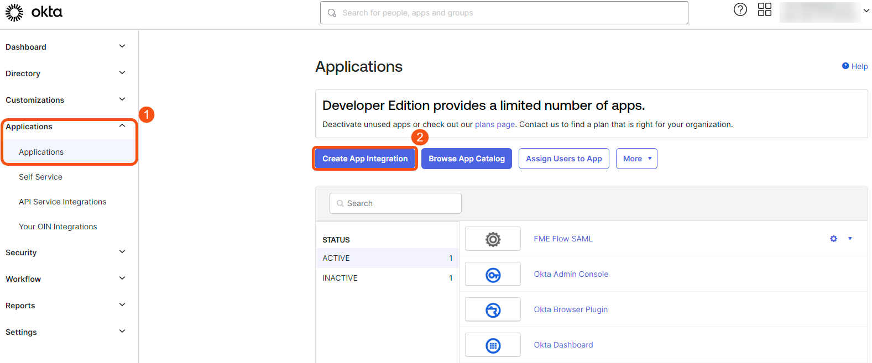Click the Okta Browser Plugin app icon
The image size is (872, 363).
point(493,309)
